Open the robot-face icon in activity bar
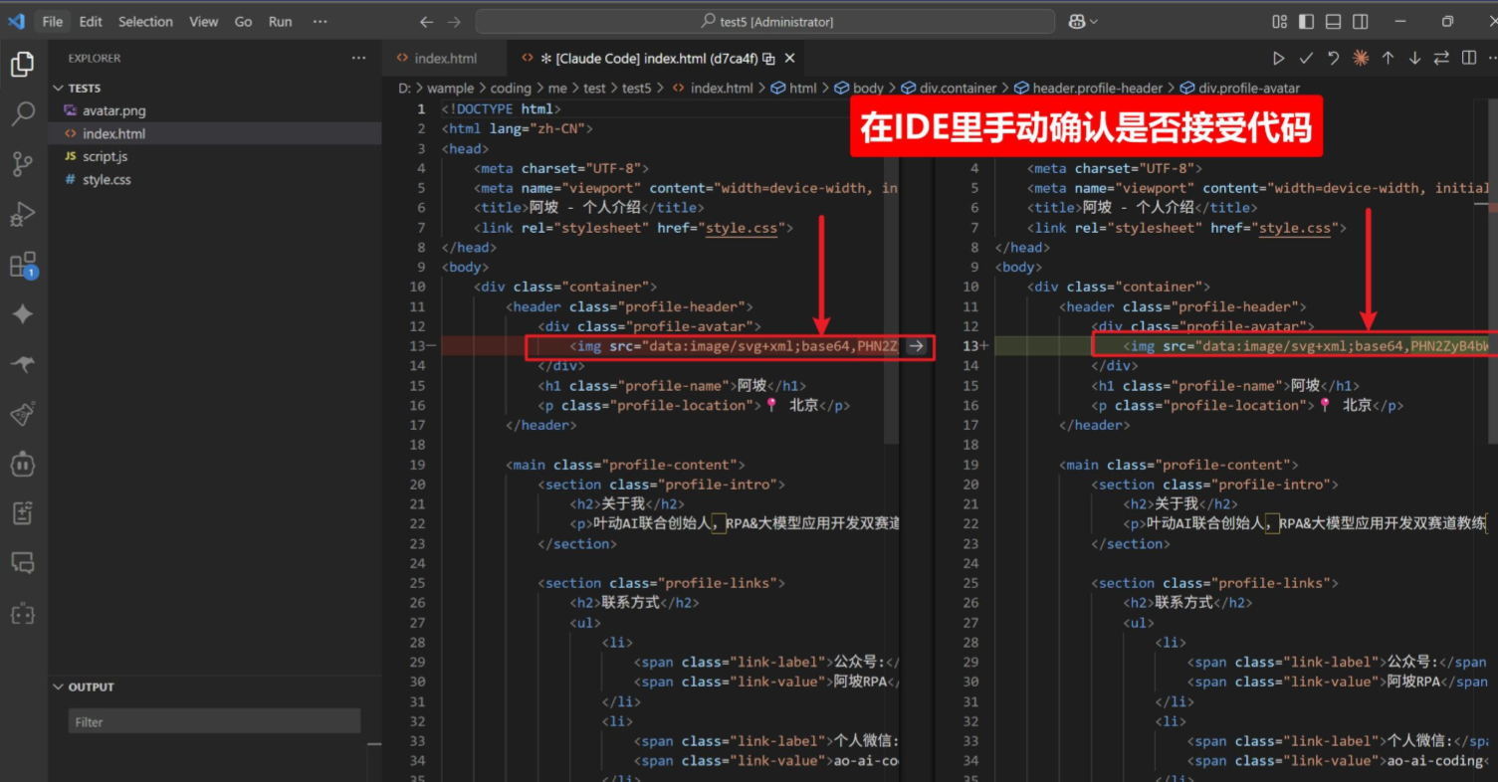This screenshot has width=1498, height=782. (x=22, y=464)
